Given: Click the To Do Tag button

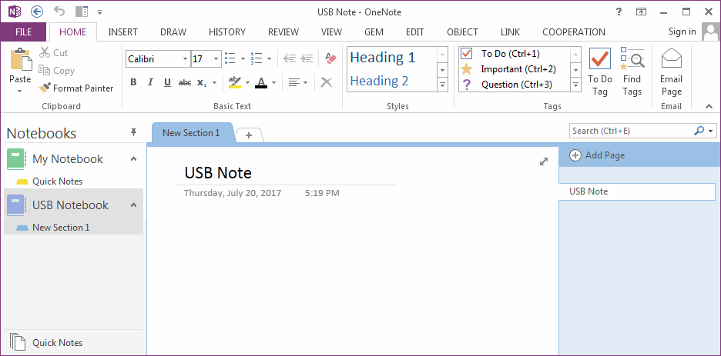Looking at the screenshot, I should tap(600, 72).
